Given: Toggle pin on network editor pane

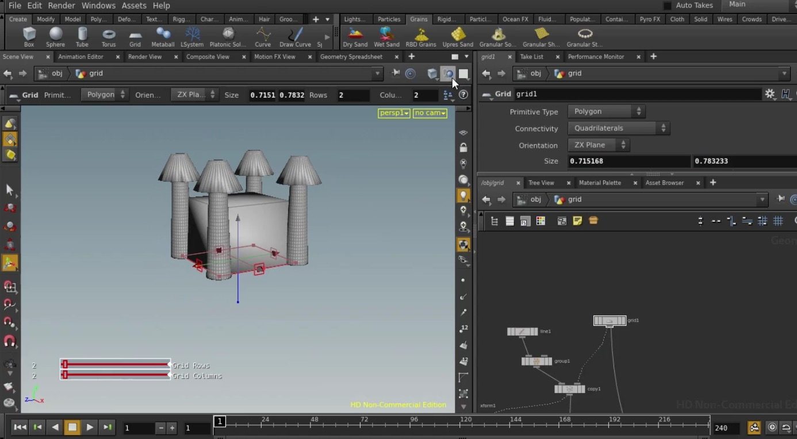Looking at the screenshot, I should (780, 199).
